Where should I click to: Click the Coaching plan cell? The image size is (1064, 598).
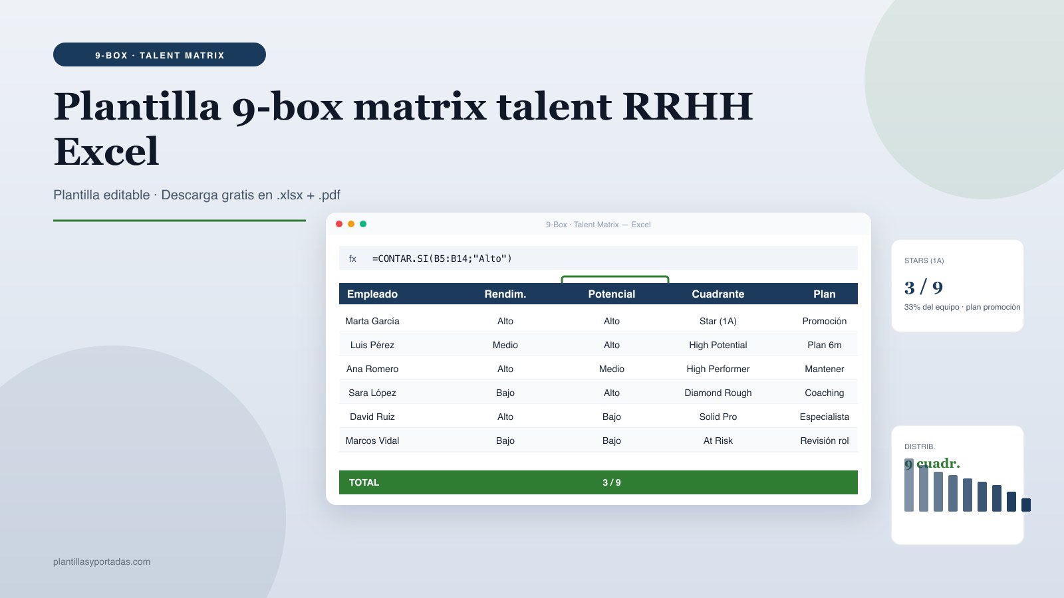[825, 393]
